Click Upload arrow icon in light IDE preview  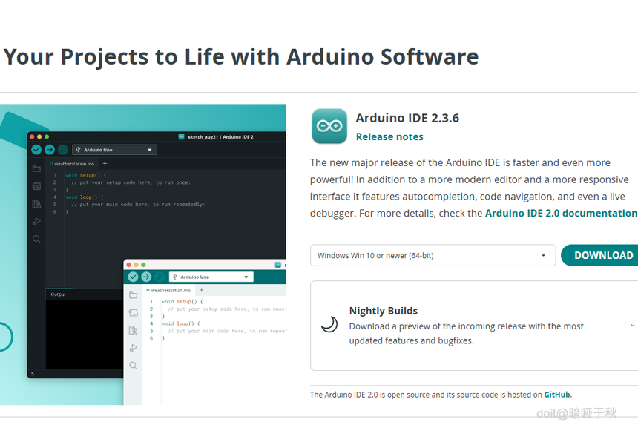coord(146,277)
